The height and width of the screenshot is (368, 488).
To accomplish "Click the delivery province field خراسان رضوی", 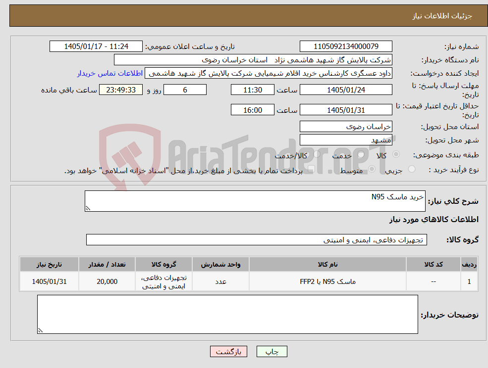I will coord(346,127).
